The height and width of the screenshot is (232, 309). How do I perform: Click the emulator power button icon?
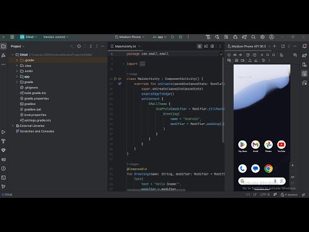coord(229,55)
